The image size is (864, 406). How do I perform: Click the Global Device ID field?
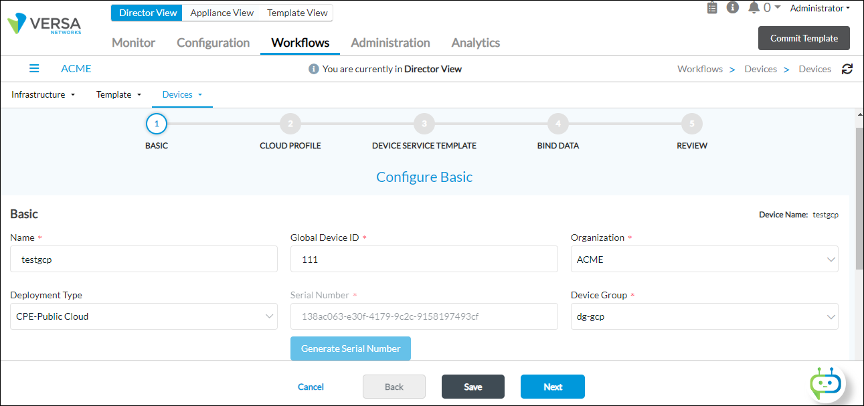[x=424, y=260]
